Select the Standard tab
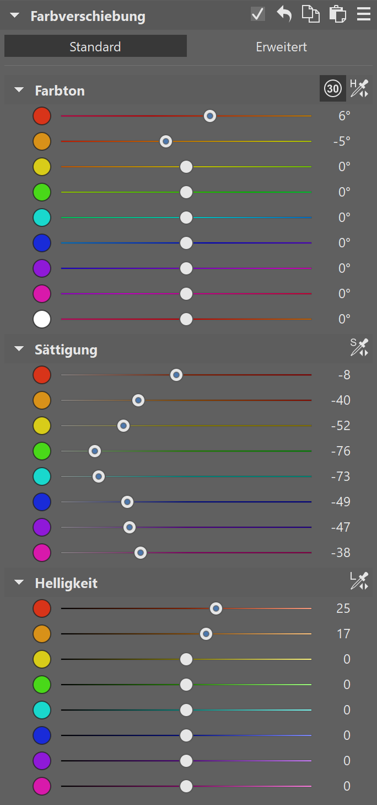 pyautogui.click(x=95, y=46)
